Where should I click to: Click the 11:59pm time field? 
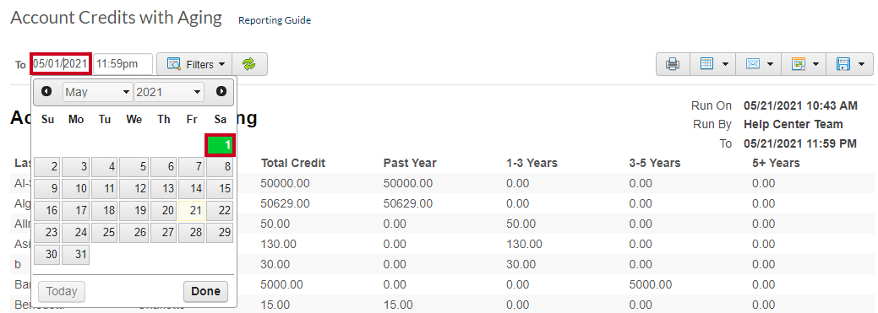click(x=123, y=64)
